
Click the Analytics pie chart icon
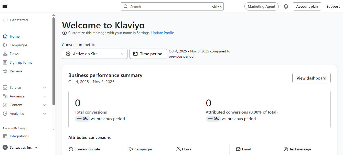pos(5,114)
